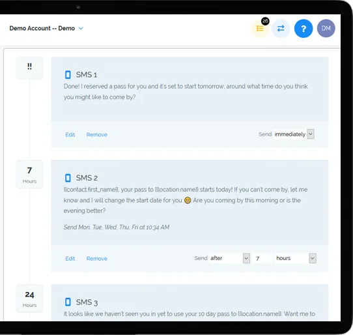Edit the SMS 2 message

pos(70,259)
